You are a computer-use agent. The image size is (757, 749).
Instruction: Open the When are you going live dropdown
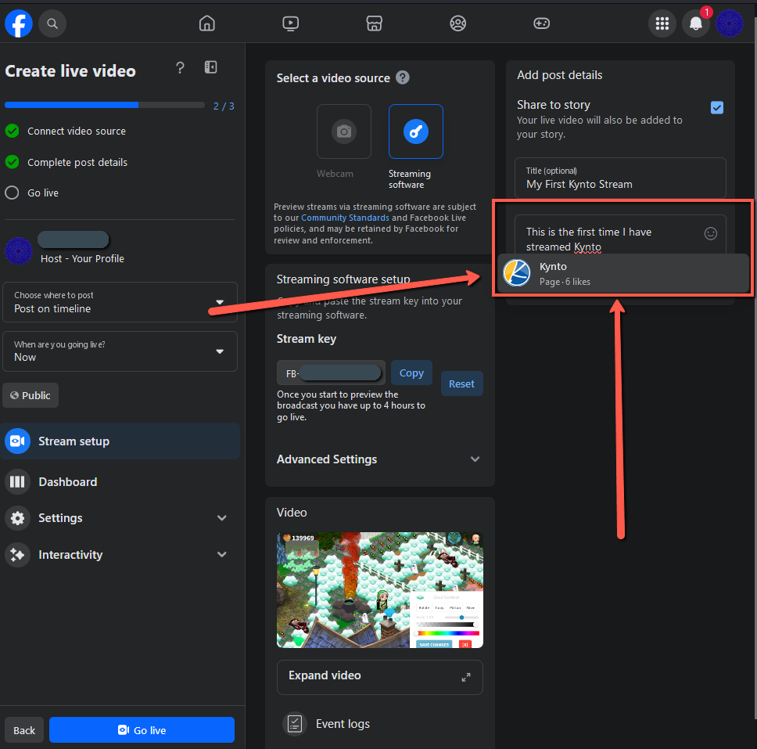coord(120,351)
